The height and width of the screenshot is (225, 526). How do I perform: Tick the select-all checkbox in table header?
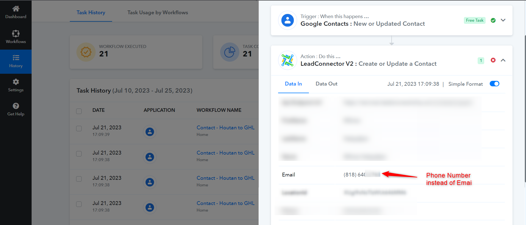pos(79,111)
